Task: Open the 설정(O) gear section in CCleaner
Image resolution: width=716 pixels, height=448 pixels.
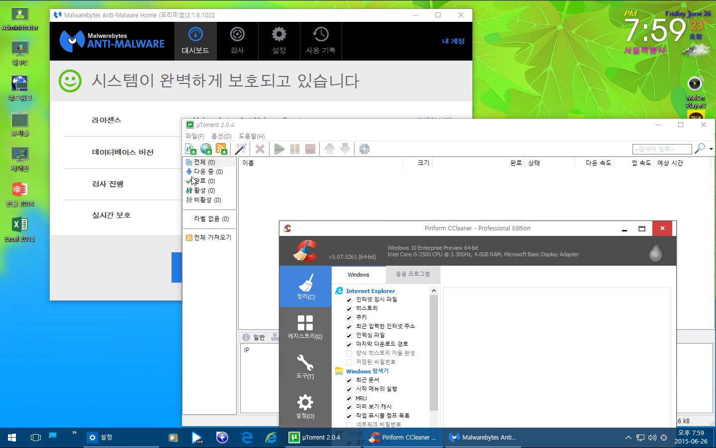Action: (x=305, y=406)
